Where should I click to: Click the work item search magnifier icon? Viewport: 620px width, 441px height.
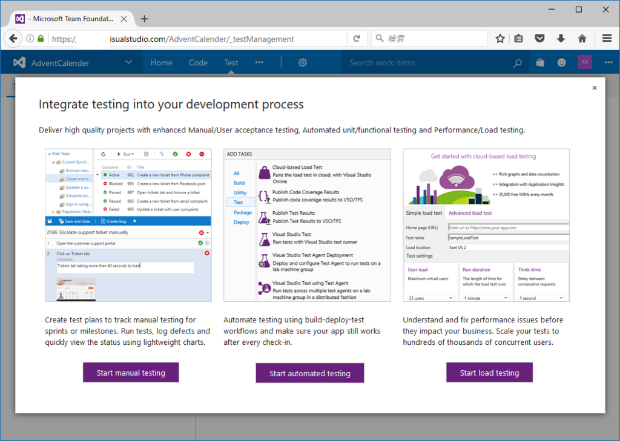point(517,63)
